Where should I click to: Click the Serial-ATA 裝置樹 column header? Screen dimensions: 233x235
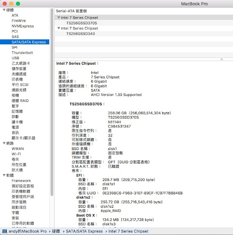coord(71,11)
